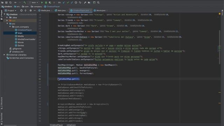
Task: Click the Run Anything window icon
Action: [x=94, y=2]
